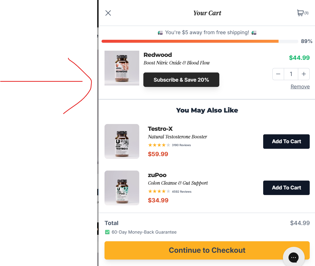This screenshot has height=266, width=315.
Task: Close the cart panel with X icon
Action: [x=108, y=13]
